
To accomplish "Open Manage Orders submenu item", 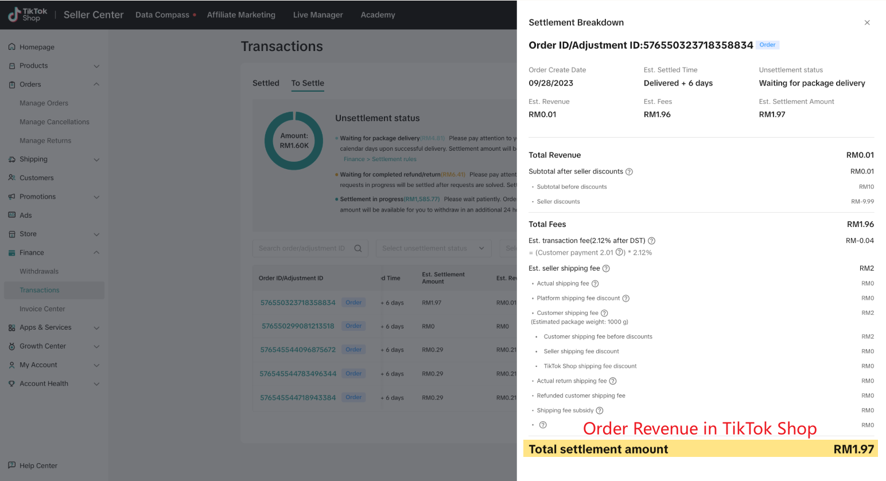I will click(x=44, y=103).
